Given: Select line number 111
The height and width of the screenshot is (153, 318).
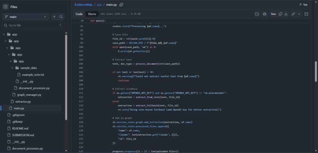Looking at the screenshot, I should (81, 93).
